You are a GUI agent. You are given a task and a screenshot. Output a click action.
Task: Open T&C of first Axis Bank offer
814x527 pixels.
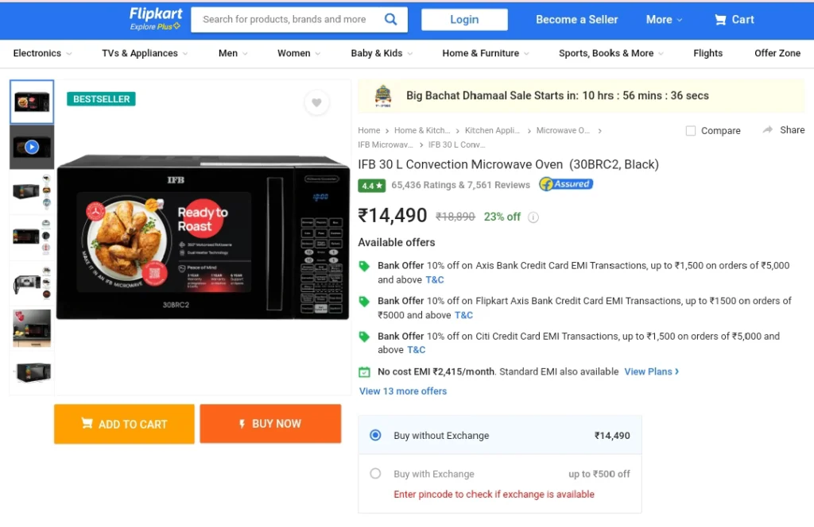pyautogui.click(x=435, y=280)
